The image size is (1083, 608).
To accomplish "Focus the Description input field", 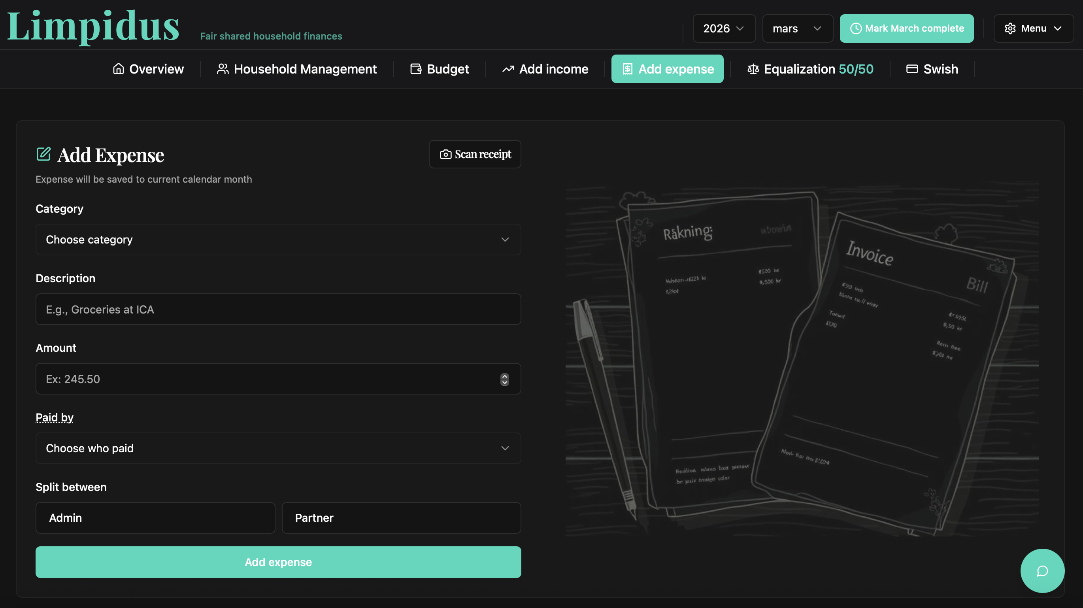I will click(x=278, y=310).
